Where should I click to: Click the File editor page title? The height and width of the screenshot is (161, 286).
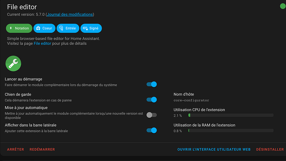pyautogui.click(x=22, y=7)
